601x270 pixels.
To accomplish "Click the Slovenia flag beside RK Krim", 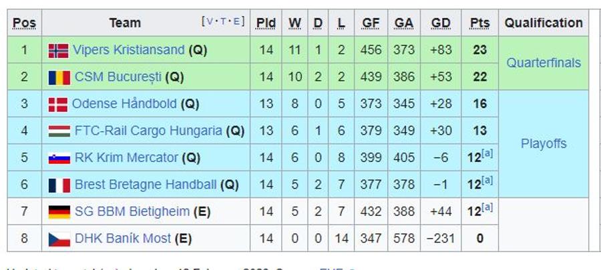I will pos(59,158).
